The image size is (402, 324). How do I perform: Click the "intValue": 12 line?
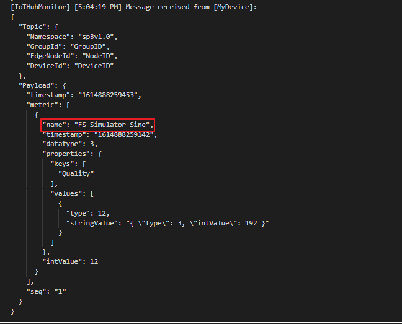pyautogui.click(x=70, y=261)
